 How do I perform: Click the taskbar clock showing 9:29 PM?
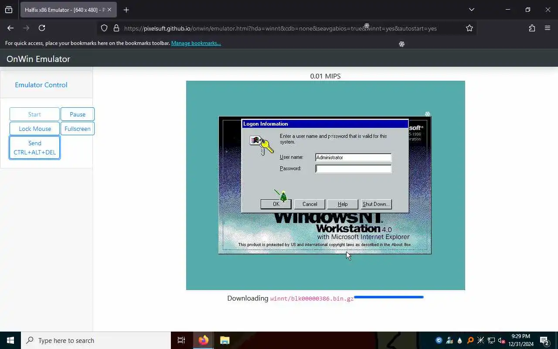(x=521, y=340)
